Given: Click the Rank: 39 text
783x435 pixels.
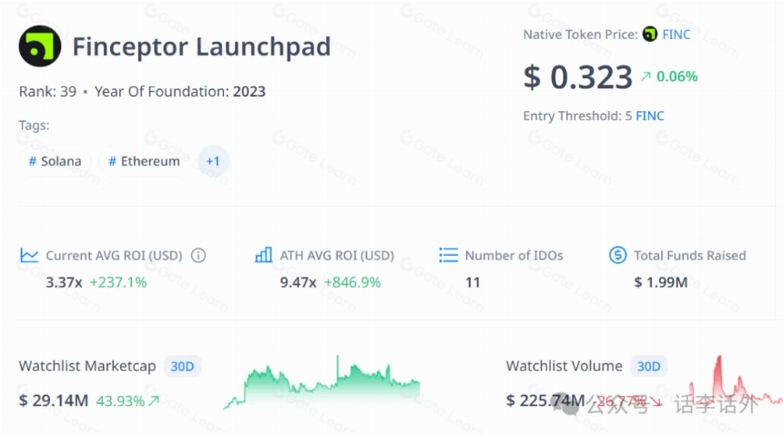Looking at the screenshot, I should point(48,92).
